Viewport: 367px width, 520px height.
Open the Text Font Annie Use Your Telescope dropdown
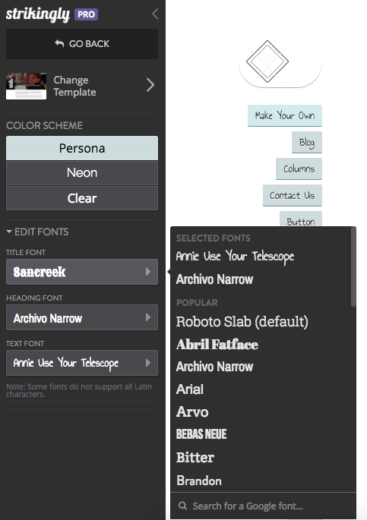tap(82, 363)
